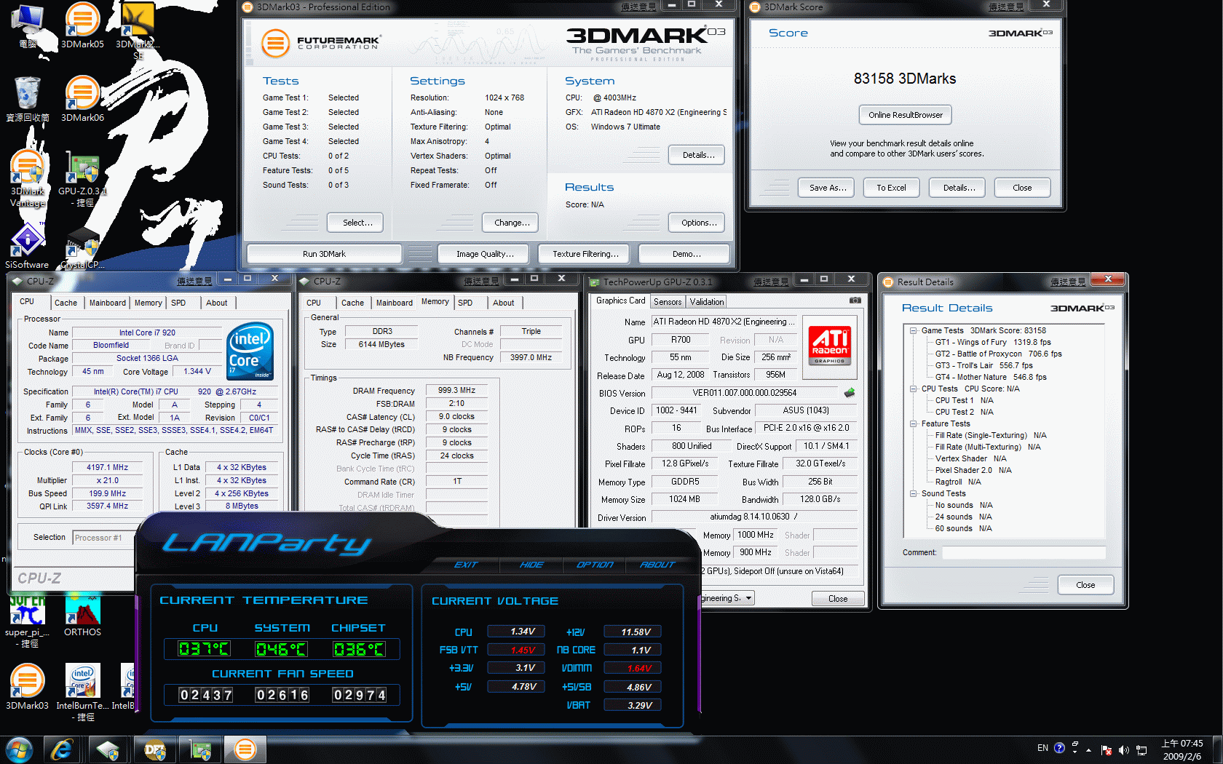Open the Processor #1 selection dropdown
Viewport: 1223px width, 764px height.
point(103,538)
